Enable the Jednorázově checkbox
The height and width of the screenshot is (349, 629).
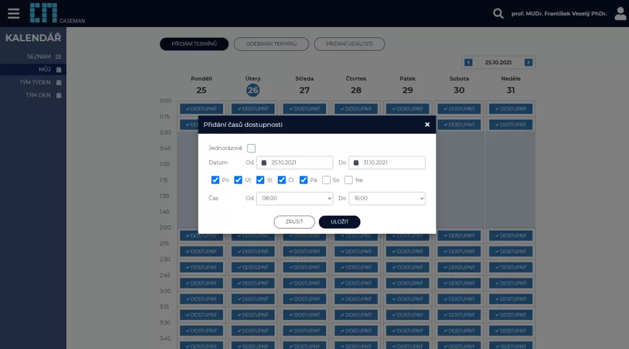tap(251, 148)
